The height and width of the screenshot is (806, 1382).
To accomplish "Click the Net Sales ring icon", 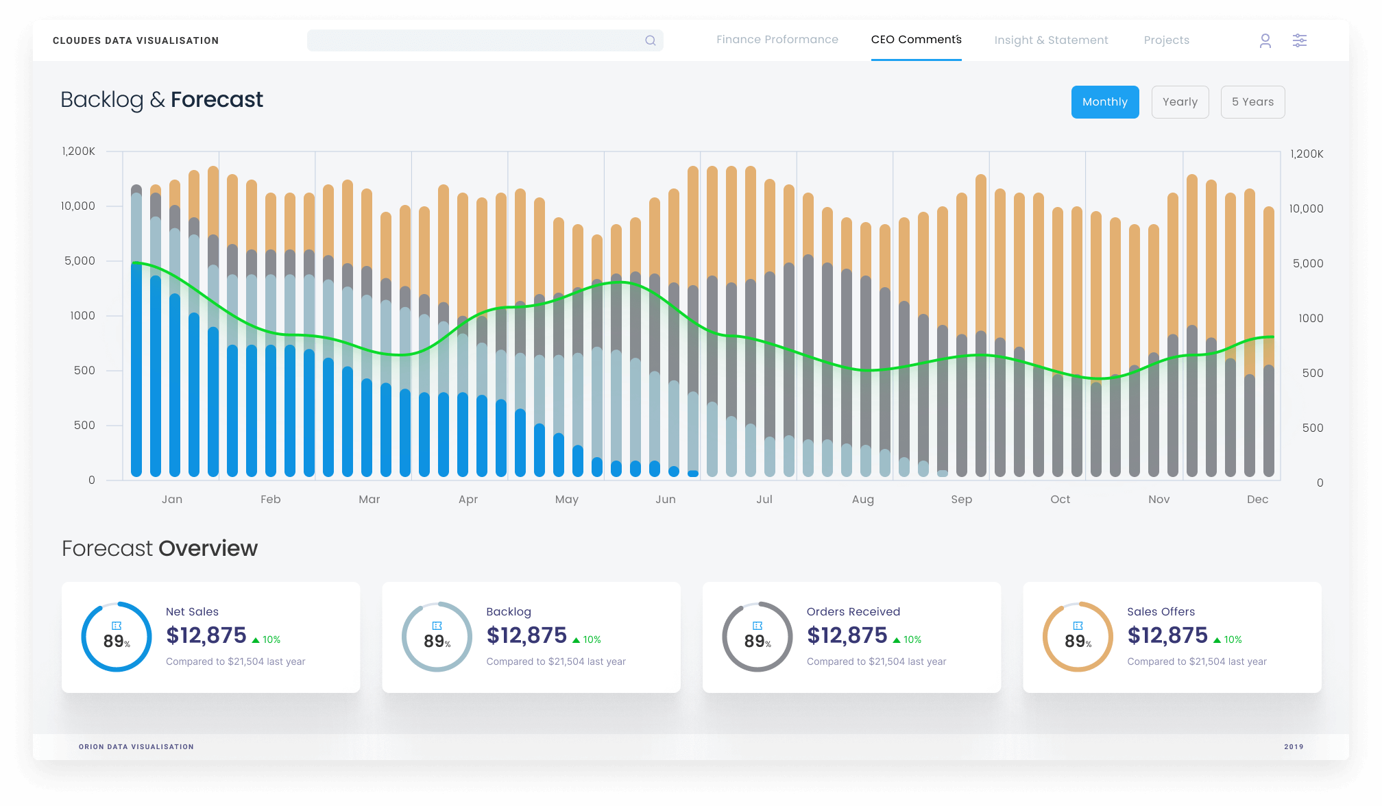I will 117,626.
